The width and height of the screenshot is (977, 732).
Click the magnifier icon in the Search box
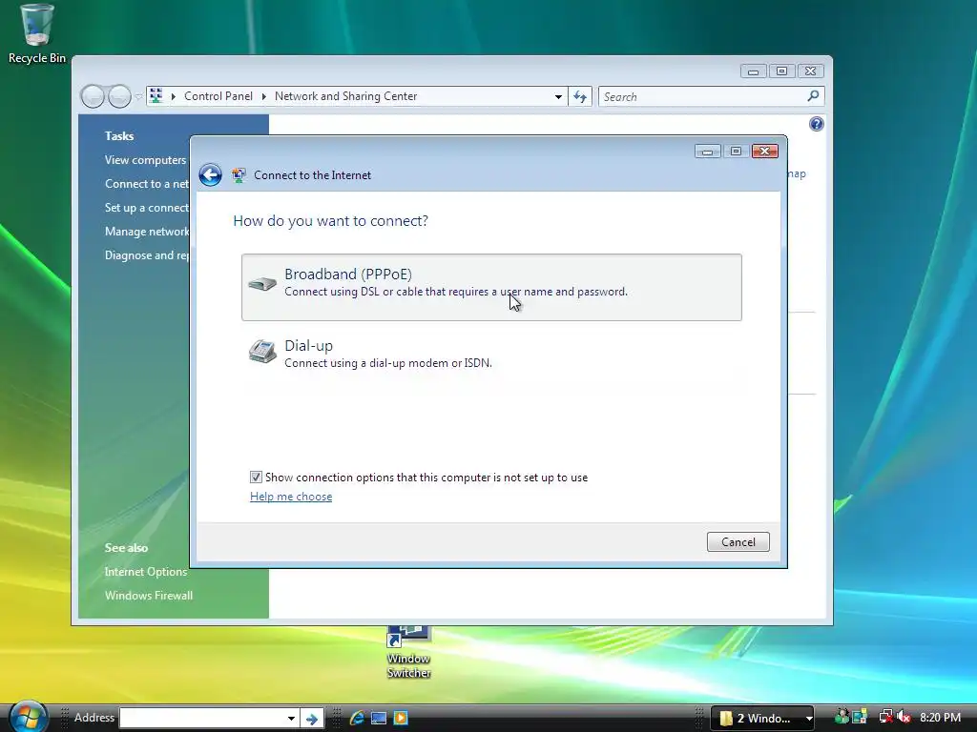coord(813,96)
